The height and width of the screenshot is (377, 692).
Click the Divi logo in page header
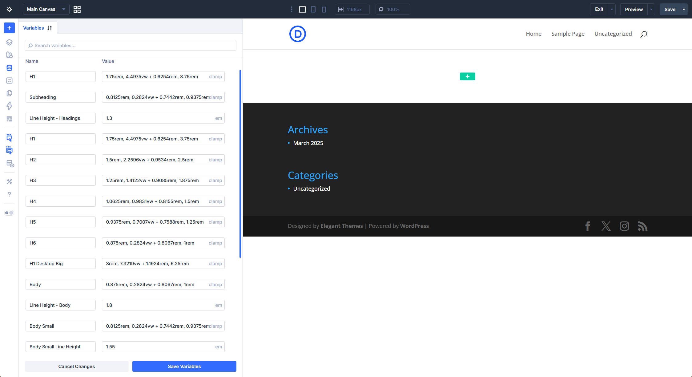tap(297, 34)
